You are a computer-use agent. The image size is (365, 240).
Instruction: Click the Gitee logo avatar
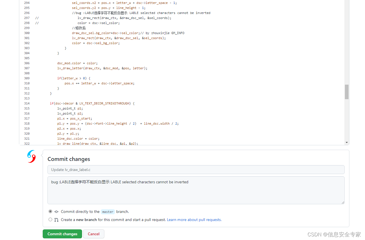click(x=31, y=156)
